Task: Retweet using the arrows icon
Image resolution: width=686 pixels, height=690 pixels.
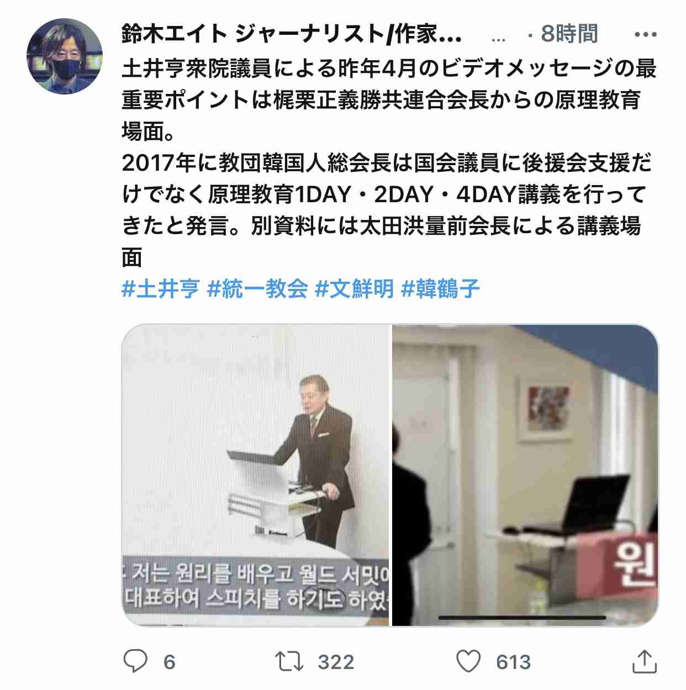Action: pos(289,661)
